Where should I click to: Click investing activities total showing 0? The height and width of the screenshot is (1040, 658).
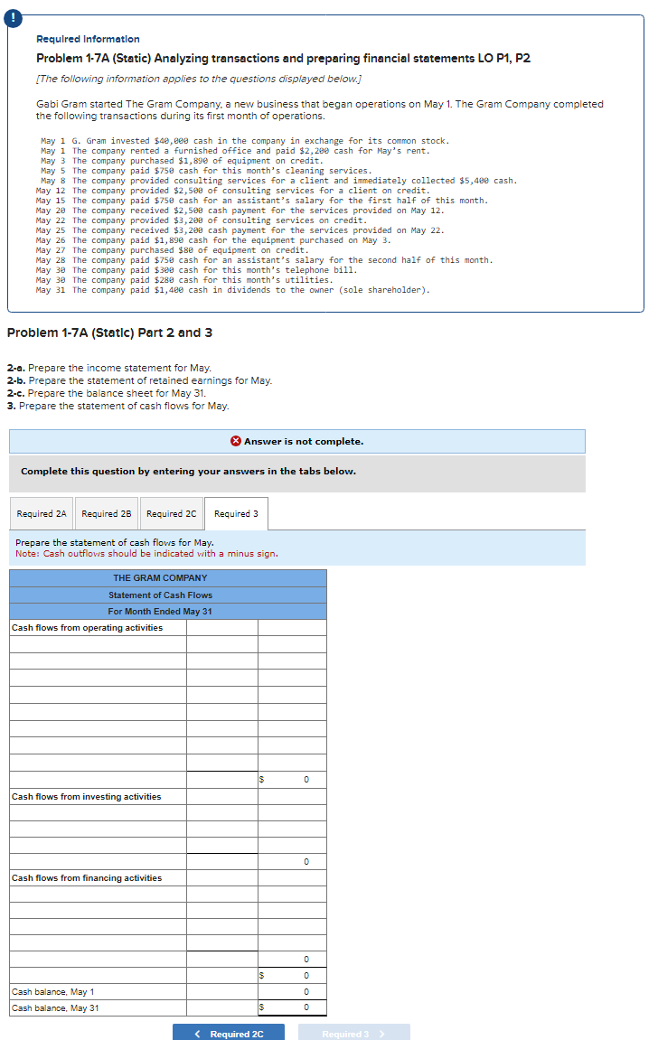pyautogui.click(x=292, y=862)
